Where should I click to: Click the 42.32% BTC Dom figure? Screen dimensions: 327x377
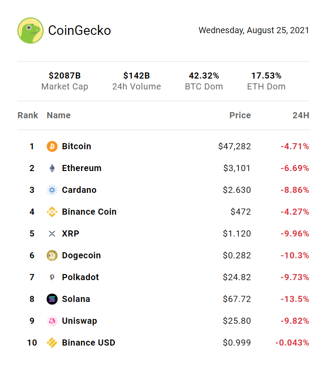[204, 76]
